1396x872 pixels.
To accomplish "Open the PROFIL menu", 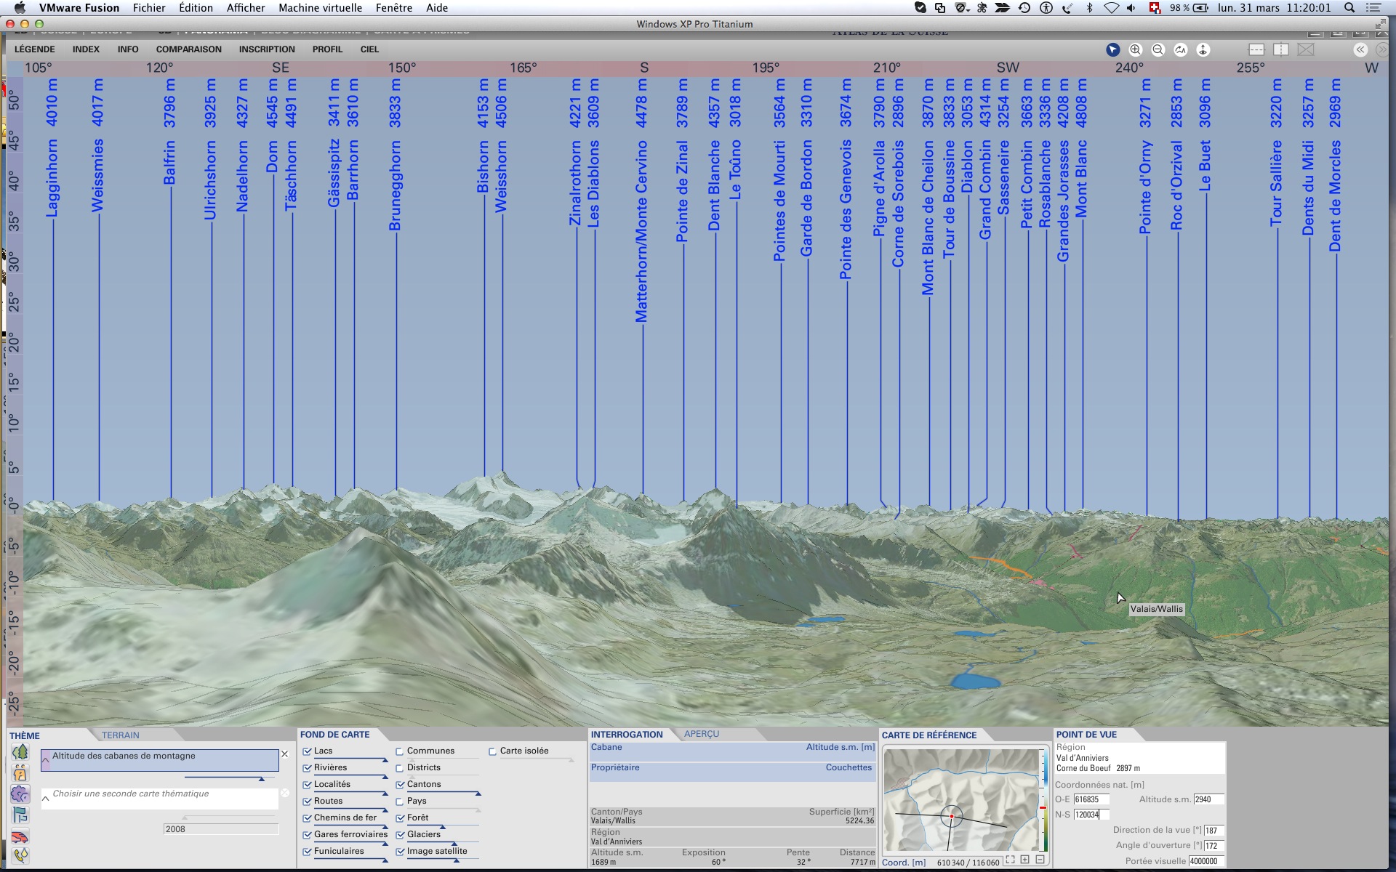I will point(327,49).
